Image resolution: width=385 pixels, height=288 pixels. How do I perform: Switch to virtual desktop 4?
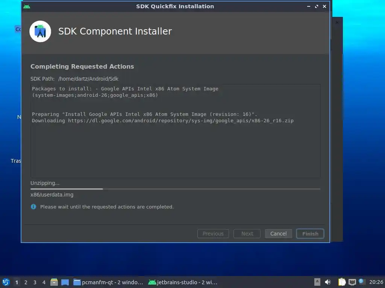click(x=44, y=282)
